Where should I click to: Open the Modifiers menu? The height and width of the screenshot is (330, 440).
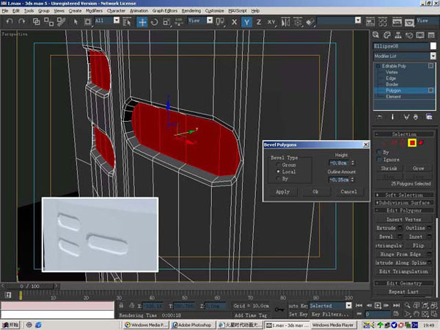tap(94, 12)
